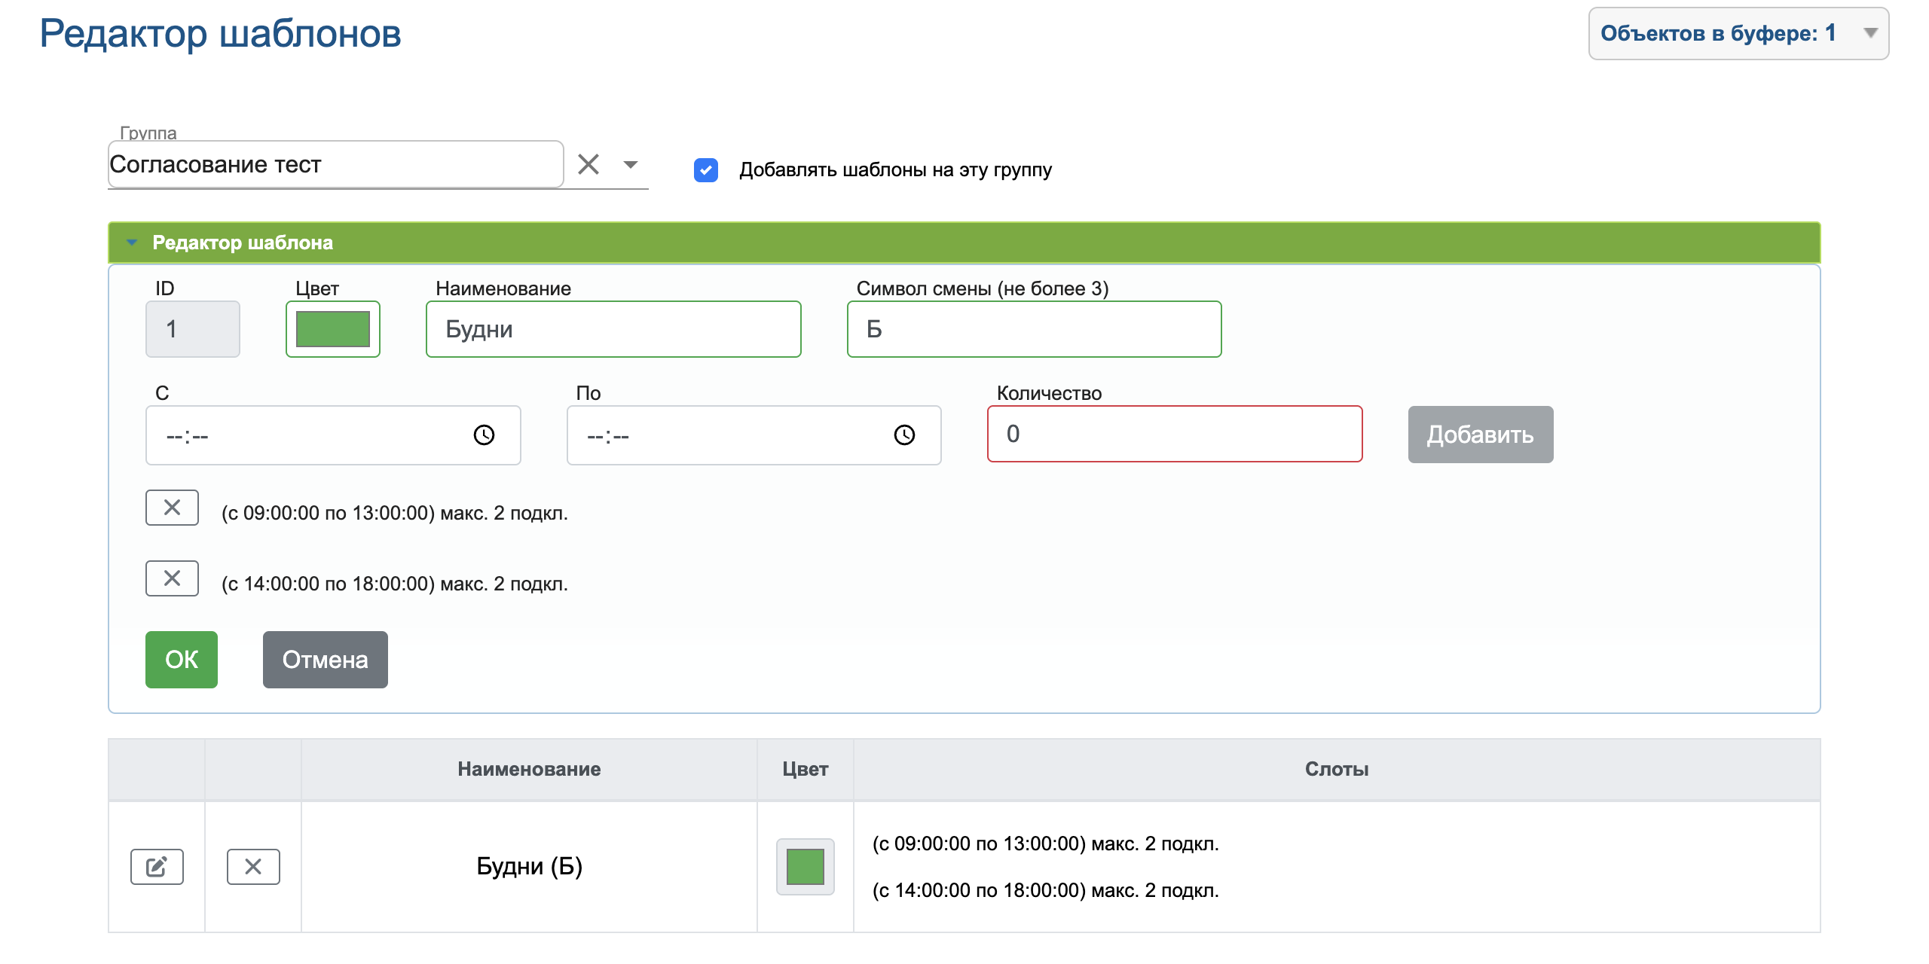Open the clock picker for С time
The height and width of the screenshot is (964, 1929).
tap(484, 435)
